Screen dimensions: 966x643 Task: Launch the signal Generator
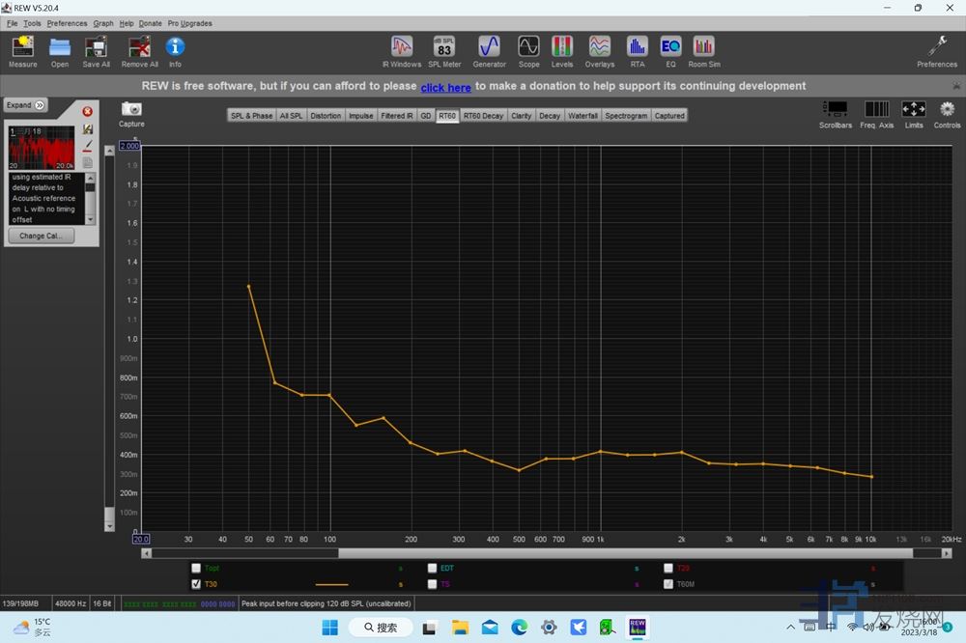pos(489,50)
